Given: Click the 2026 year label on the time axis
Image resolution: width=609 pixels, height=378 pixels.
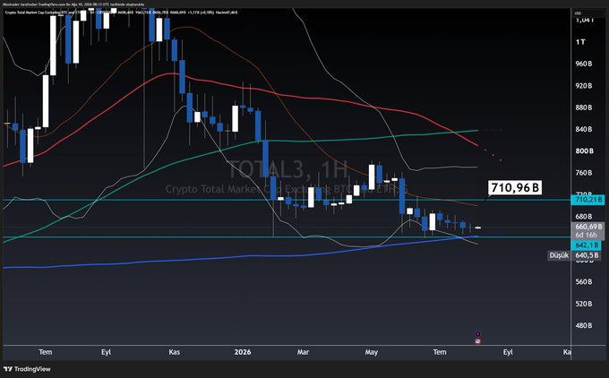Looking at the screenshot, I should click(243, 352).
